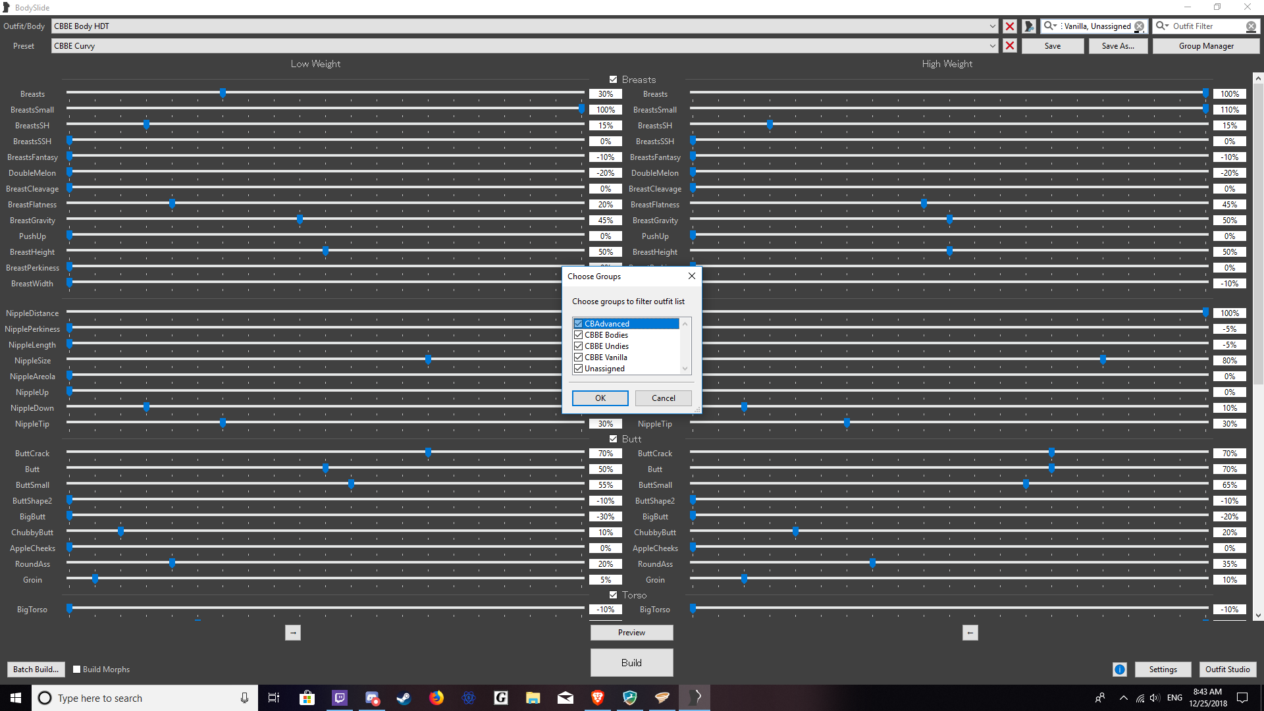
Task: Open the group filter magnifier menu
Action: (x=1050, y=26)
